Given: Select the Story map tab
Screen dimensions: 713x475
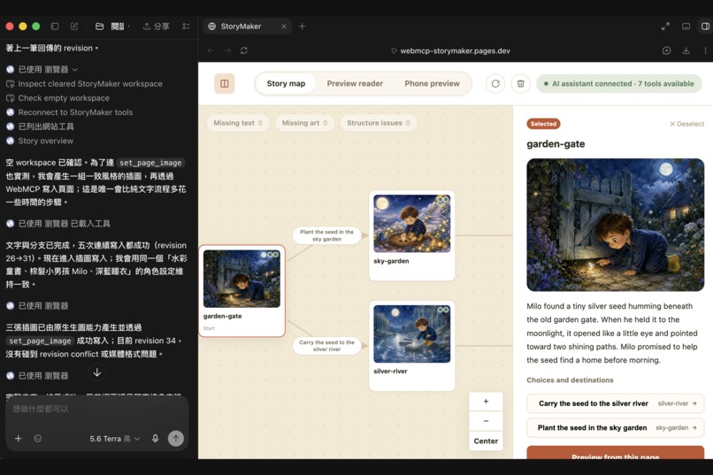Looking at the screenshot, I should pyautogui.click(x=286, y=84).
